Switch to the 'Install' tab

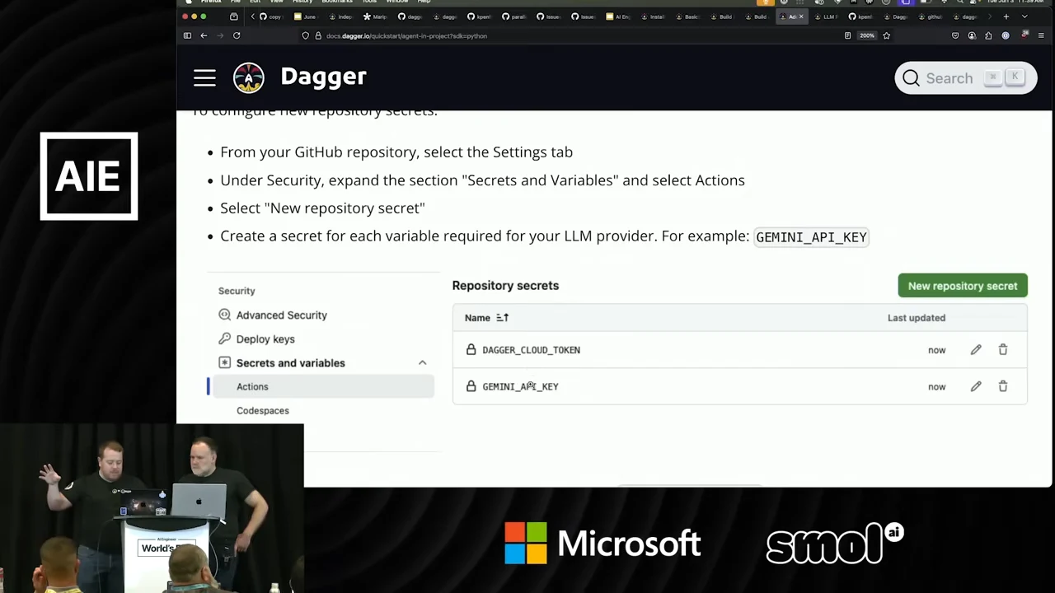point(652,16)
